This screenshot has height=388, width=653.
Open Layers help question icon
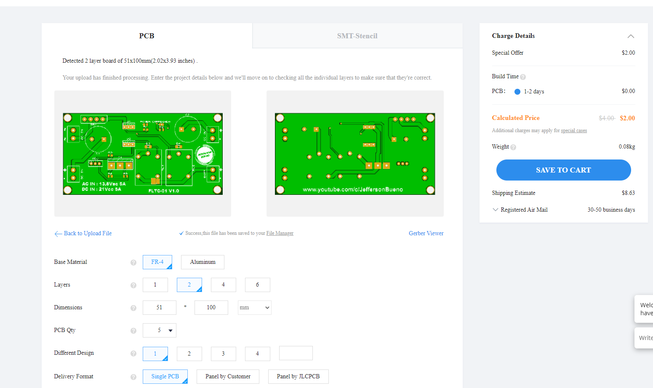pyautogui.click(x=133, y=285)
